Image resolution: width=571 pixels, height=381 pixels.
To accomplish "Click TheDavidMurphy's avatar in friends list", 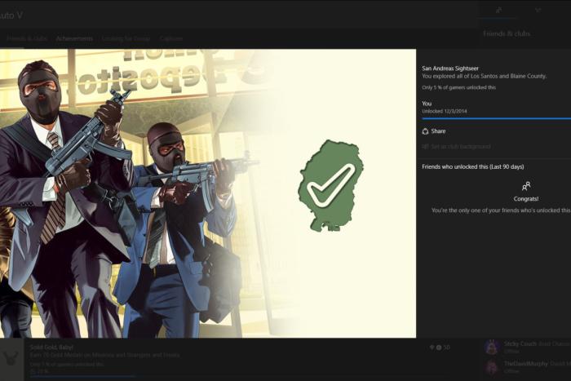I will [x=492, y=367].
